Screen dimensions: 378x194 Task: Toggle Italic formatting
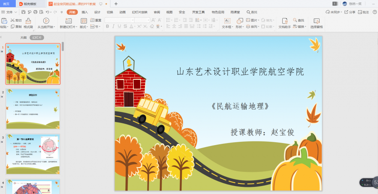(x=113, y=26)
